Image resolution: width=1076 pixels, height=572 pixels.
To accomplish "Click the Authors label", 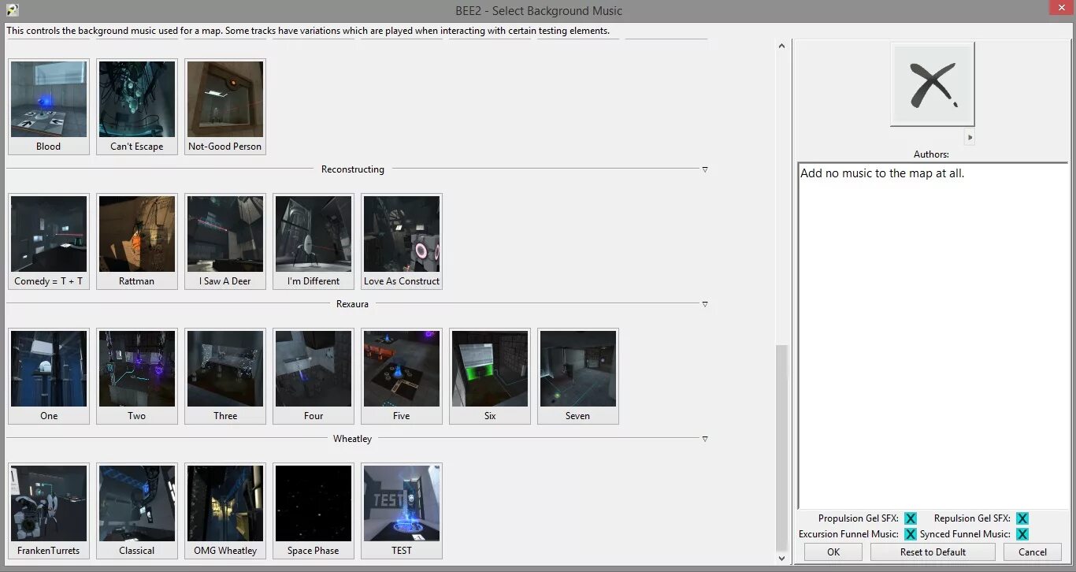I will (931, 154).
